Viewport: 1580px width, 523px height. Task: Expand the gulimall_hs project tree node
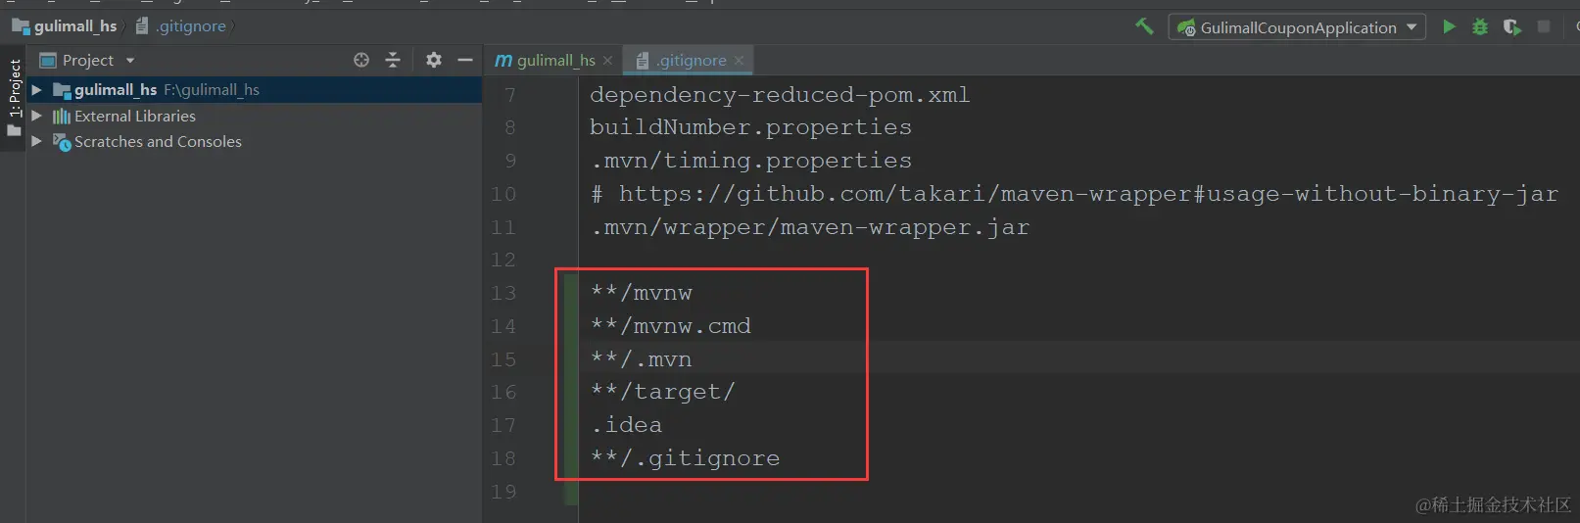tap(36, 90)
